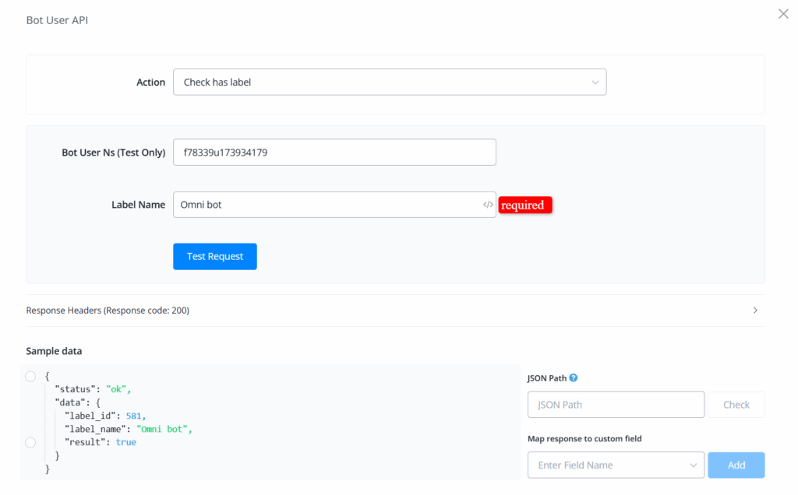Click the JSON Path help question icon
The image size is (798, 495).
pyautogui.click(x=574, y=378)
